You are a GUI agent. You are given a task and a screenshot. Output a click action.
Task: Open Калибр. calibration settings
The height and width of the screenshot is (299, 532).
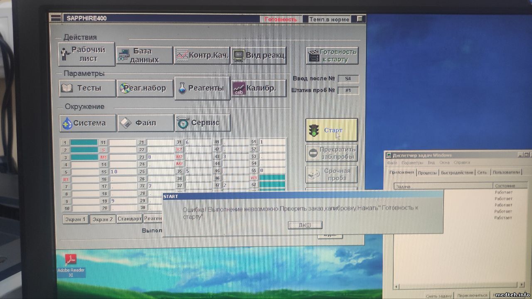pos(259,88)
